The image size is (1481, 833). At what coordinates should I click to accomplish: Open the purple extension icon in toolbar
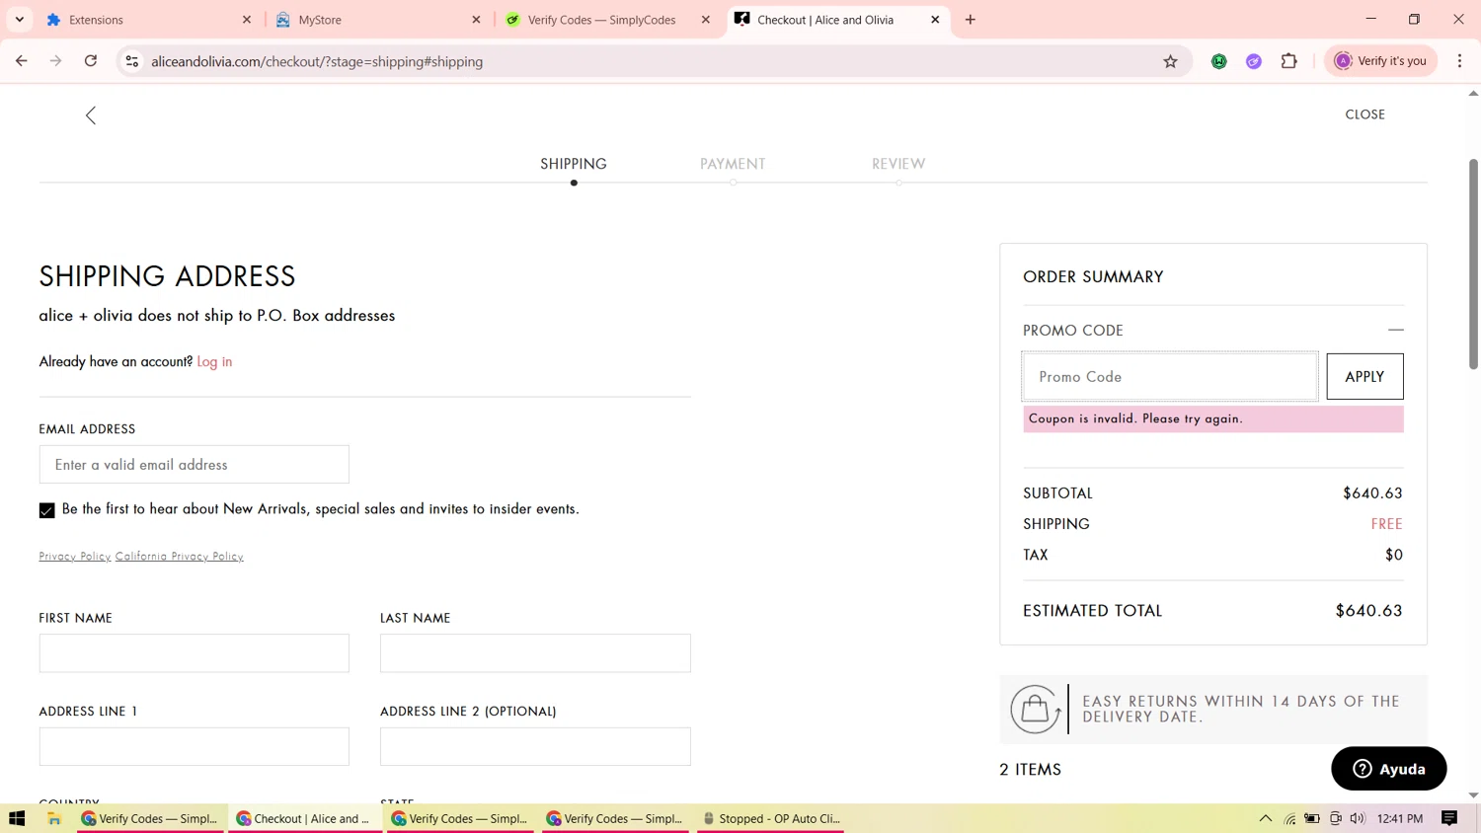tap(1254, 61)
